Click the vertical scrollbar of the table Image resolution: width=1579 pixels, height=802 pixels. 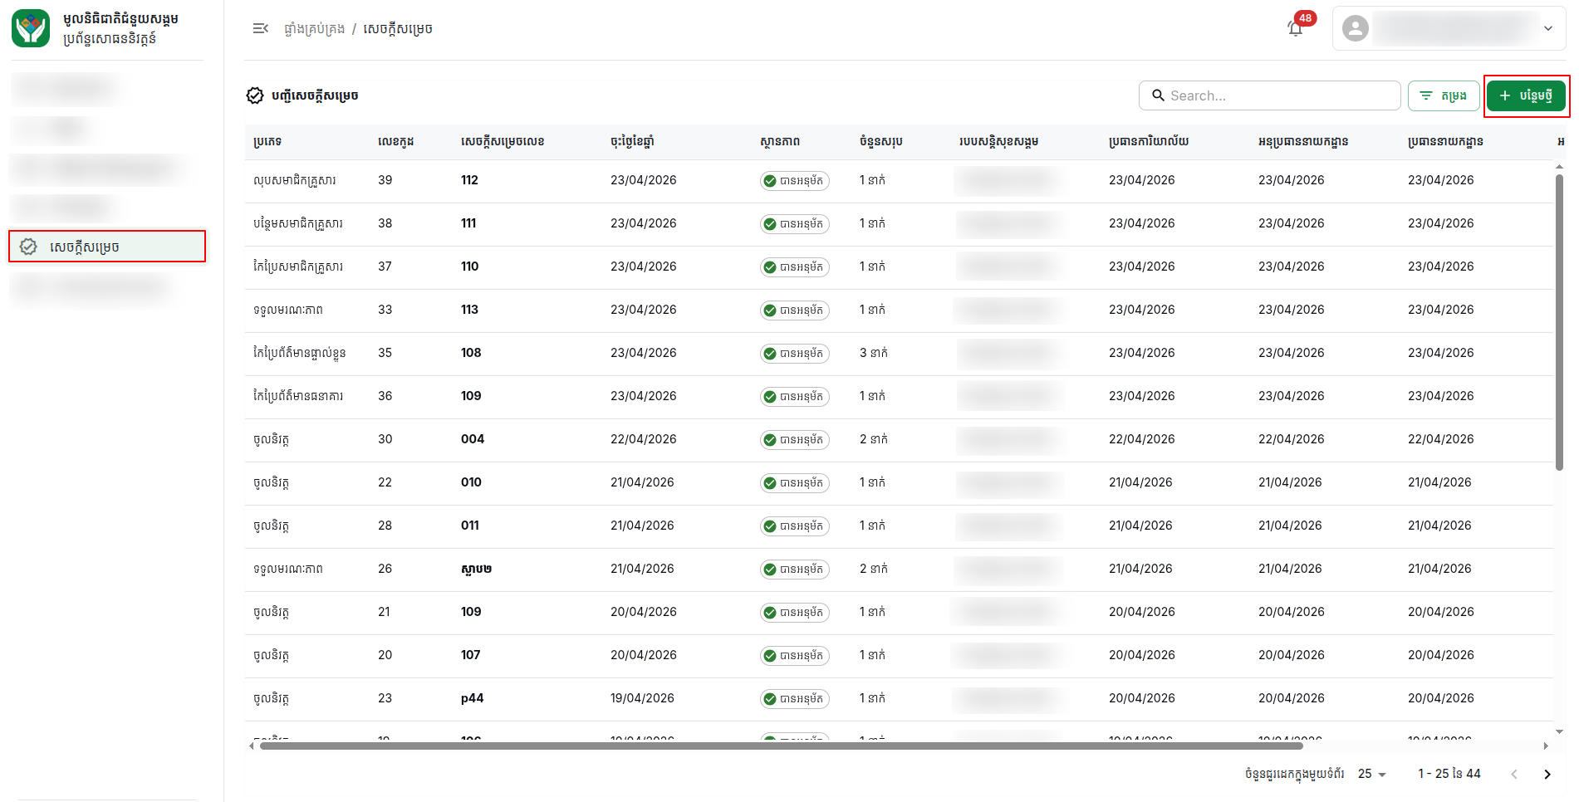(1559, 322)
